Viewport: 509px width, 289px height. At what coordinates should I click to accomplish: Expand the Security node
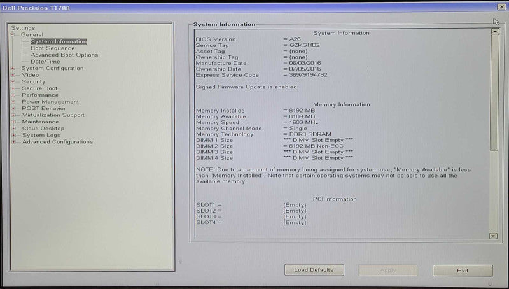[13, 82]
